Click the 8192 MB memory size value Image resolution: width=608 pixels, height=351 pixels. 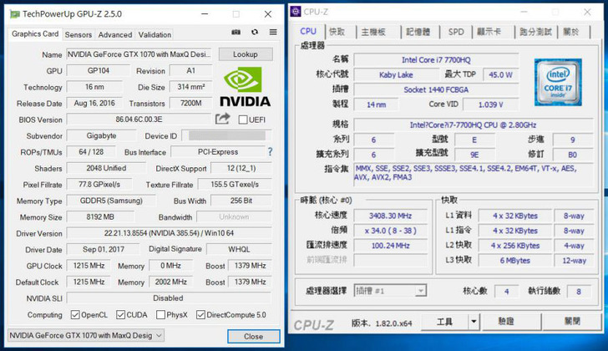pos(100,216)
